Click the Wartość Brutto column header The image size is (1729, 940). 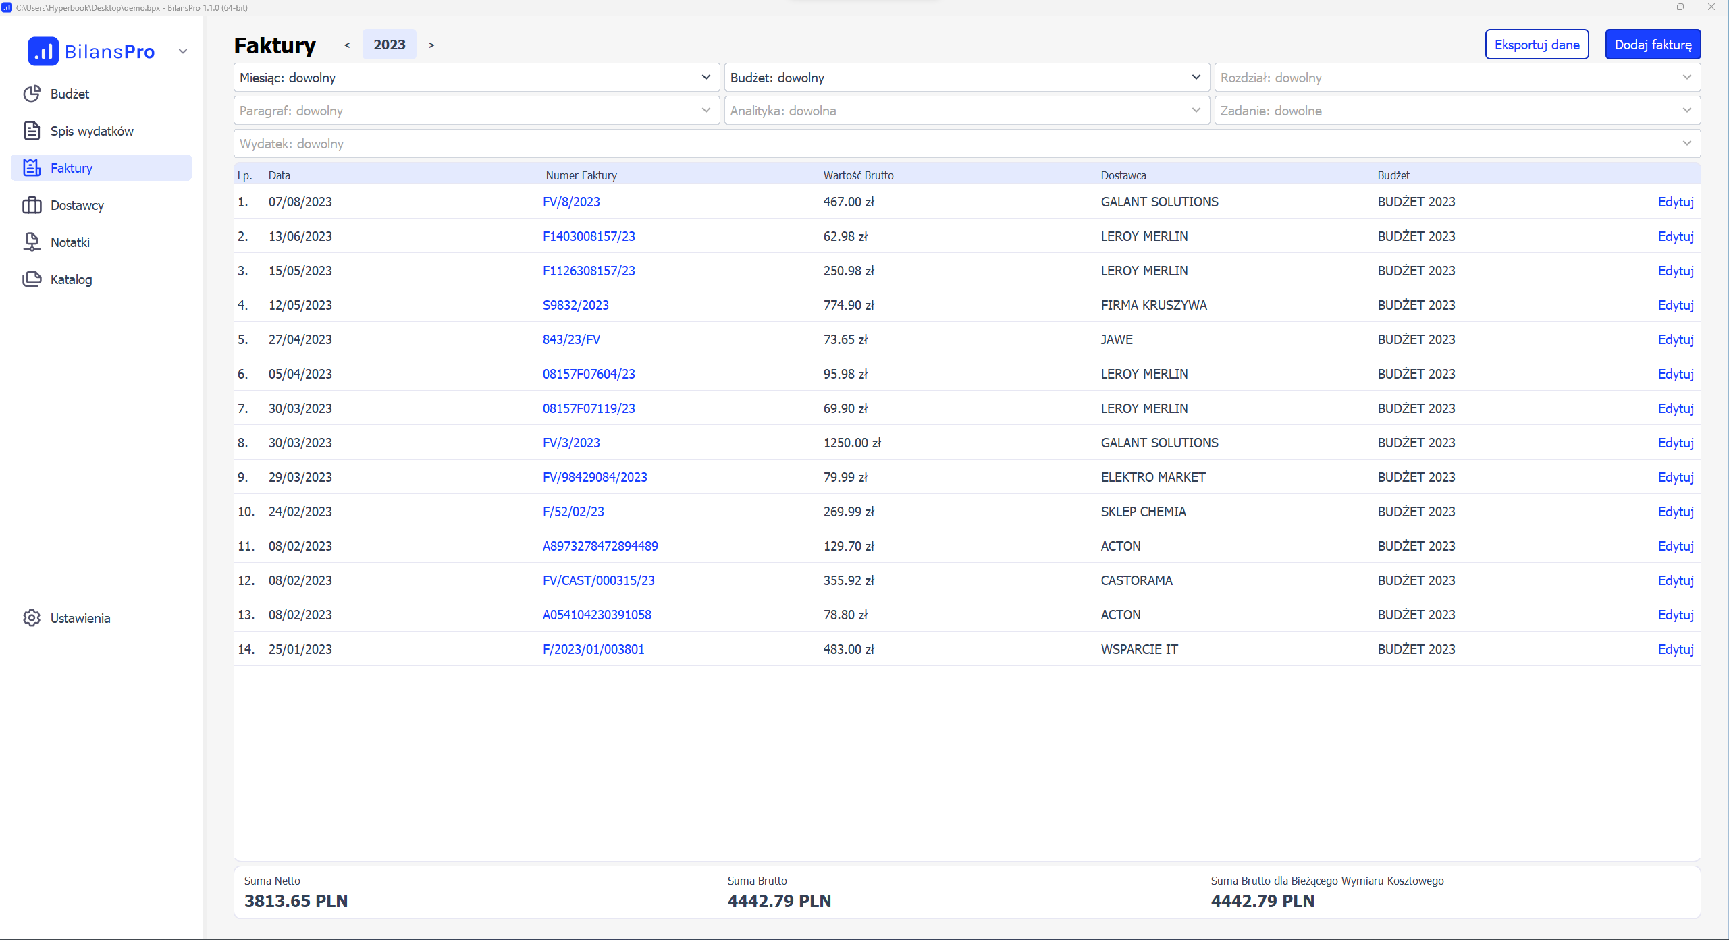click(x=858, y=175)
